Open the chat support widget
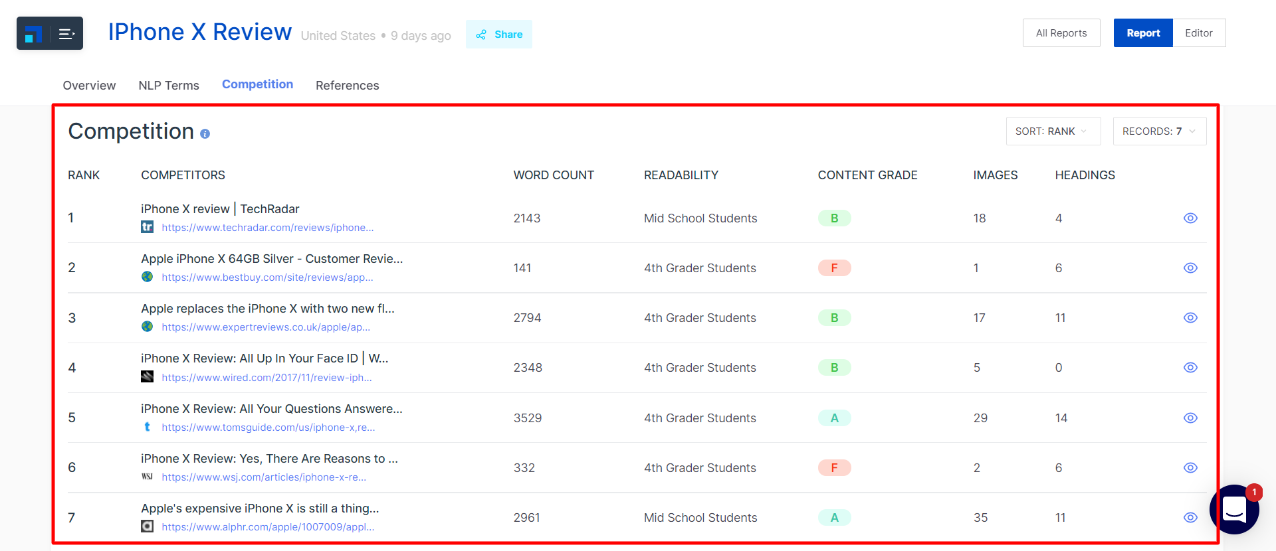The image size is (1276, 551). click(x=1234, y=510)
